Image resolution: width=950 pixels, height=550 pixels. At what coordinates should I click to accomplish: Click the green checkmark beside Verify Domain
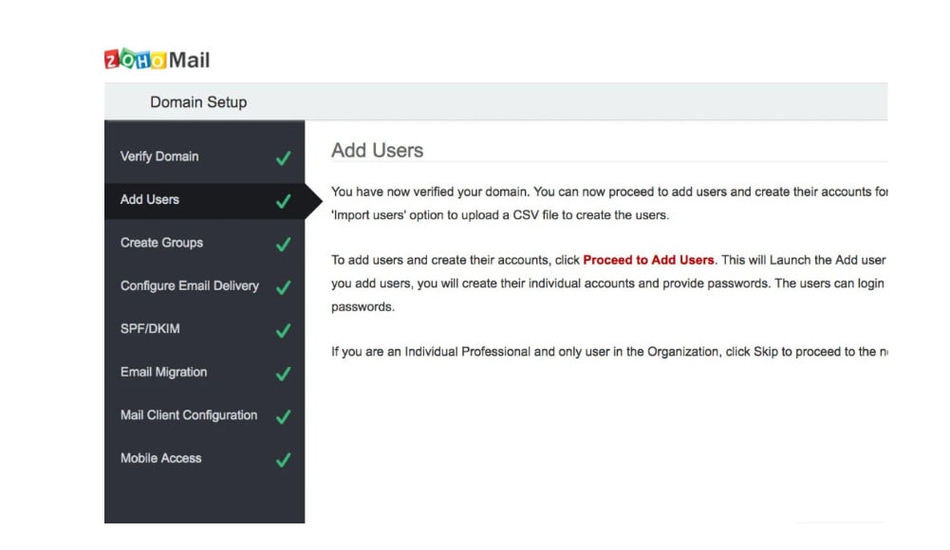(x=283, y=156)
